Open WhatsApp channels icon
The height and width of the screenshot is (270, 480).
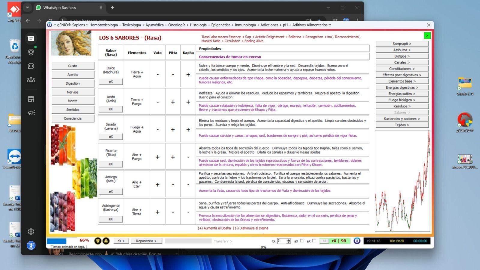(x=31, y=66)
